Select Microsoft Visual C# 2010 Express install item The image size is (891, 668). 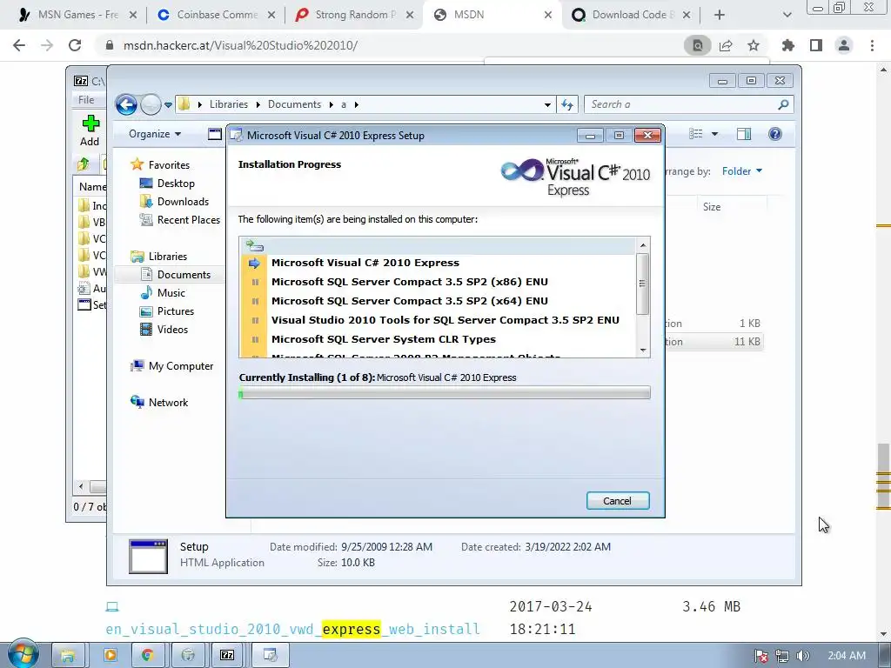pos(365,263)
